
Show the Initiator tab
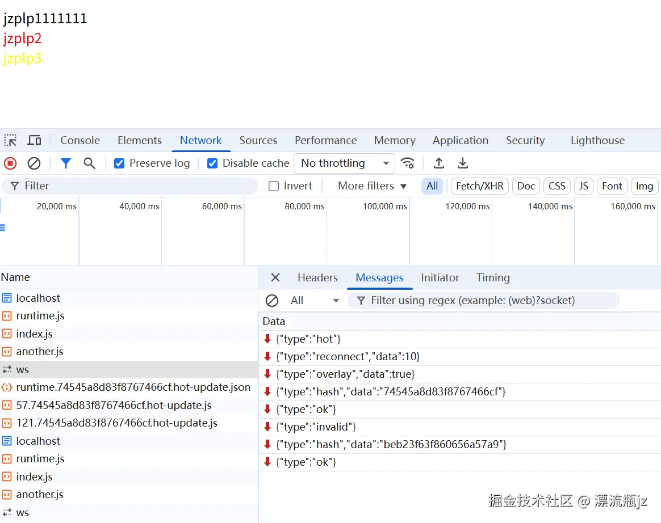440,277
